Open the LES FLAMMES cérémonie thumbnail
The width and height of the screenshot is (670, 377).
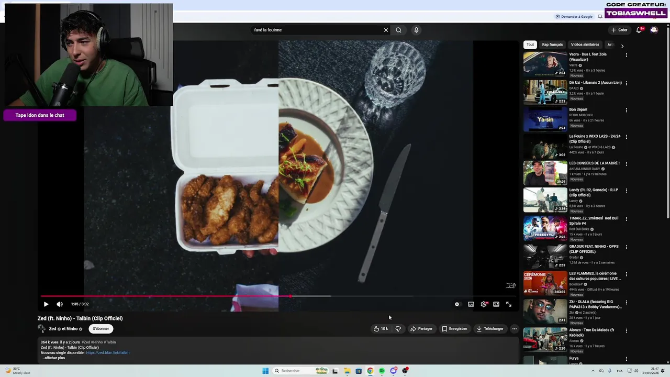[545, 283]
